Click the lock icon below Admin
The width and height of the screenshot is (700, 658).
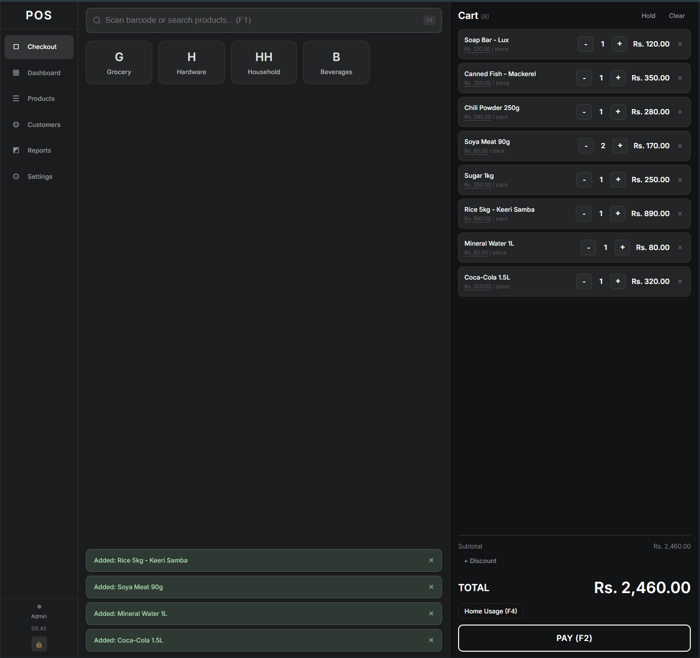(39, 644)
